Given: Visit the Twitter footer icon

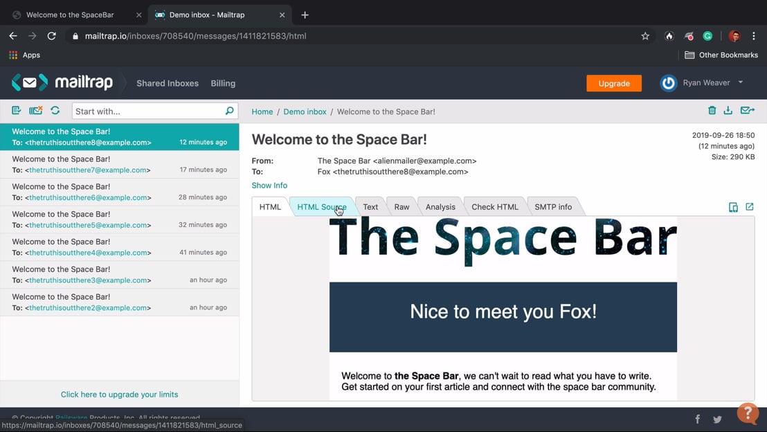Looking at the screenshot, I should 717,420.
